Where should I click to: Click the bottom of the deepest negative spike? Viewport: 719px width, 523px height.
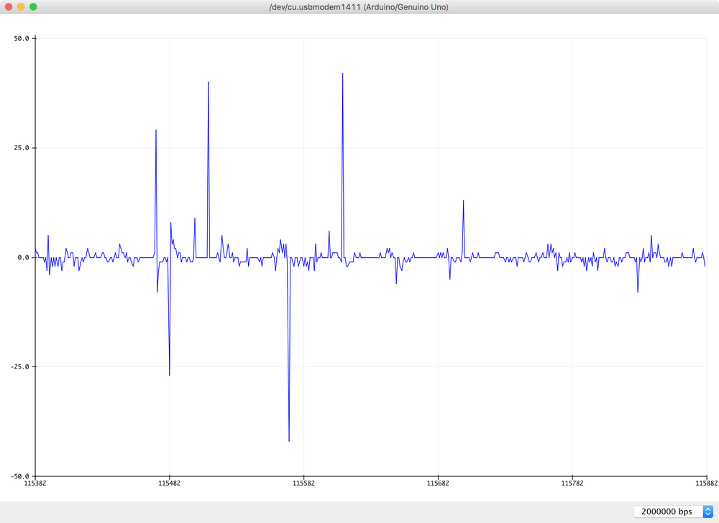pyautogui.click(x=289, y=440)
